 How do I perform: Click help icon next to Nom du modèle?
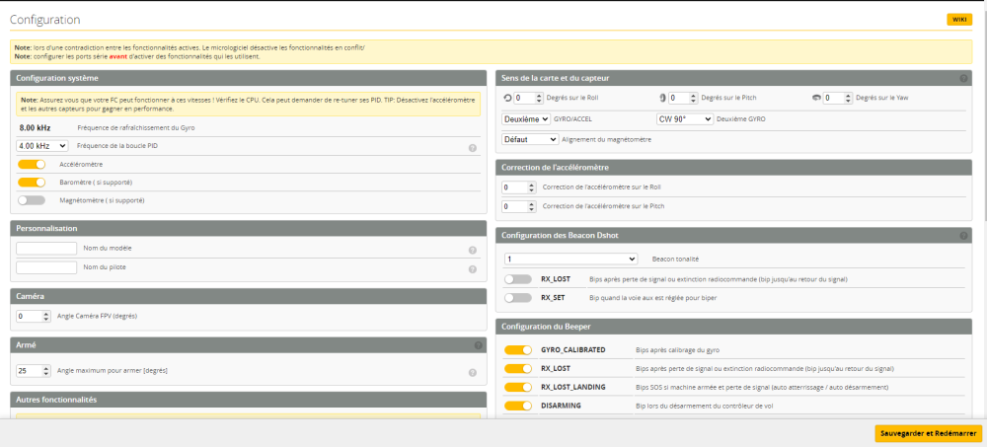[x=473, y=251]
